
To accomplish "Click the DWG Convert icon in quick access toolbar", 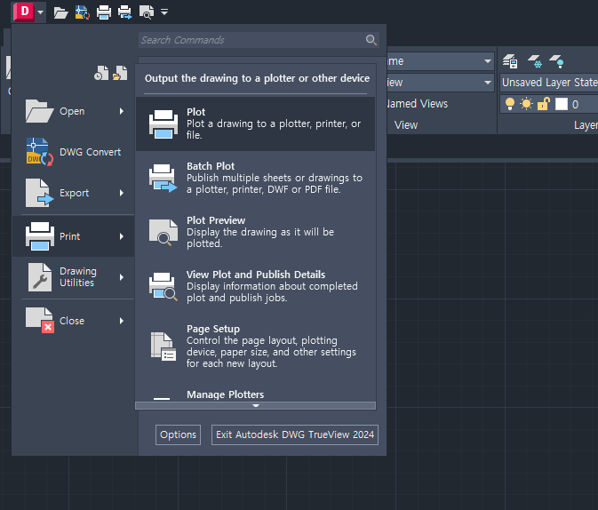I will 82,12.
